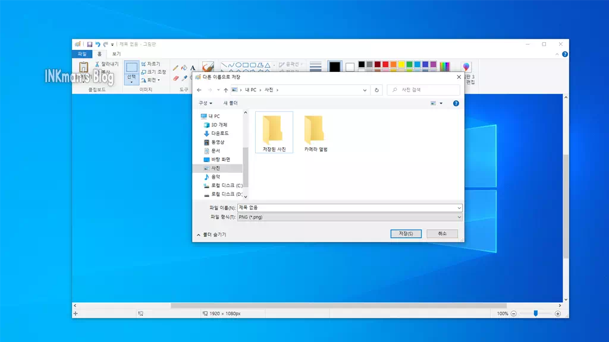Pick the yellow color in the palette
This screenshot has width=609, height=342.
pyautogui.click(x=401, y=64)
